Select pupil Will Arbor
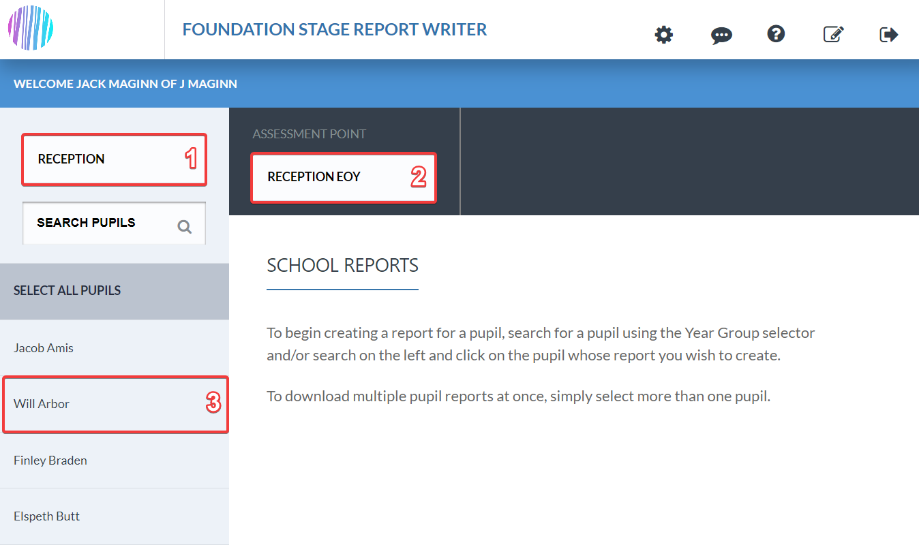 click(x=115, y=404)
